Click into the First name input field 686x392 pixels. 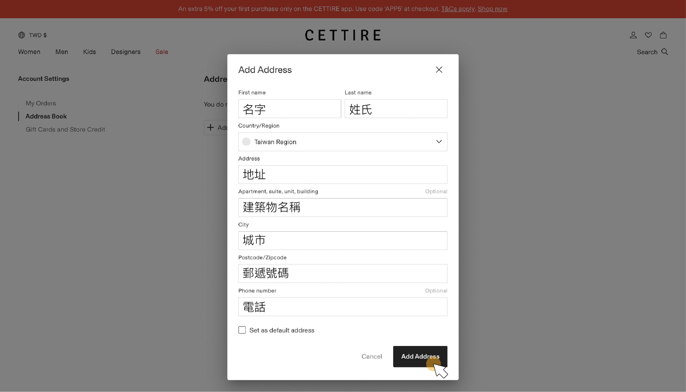(289, 108)
